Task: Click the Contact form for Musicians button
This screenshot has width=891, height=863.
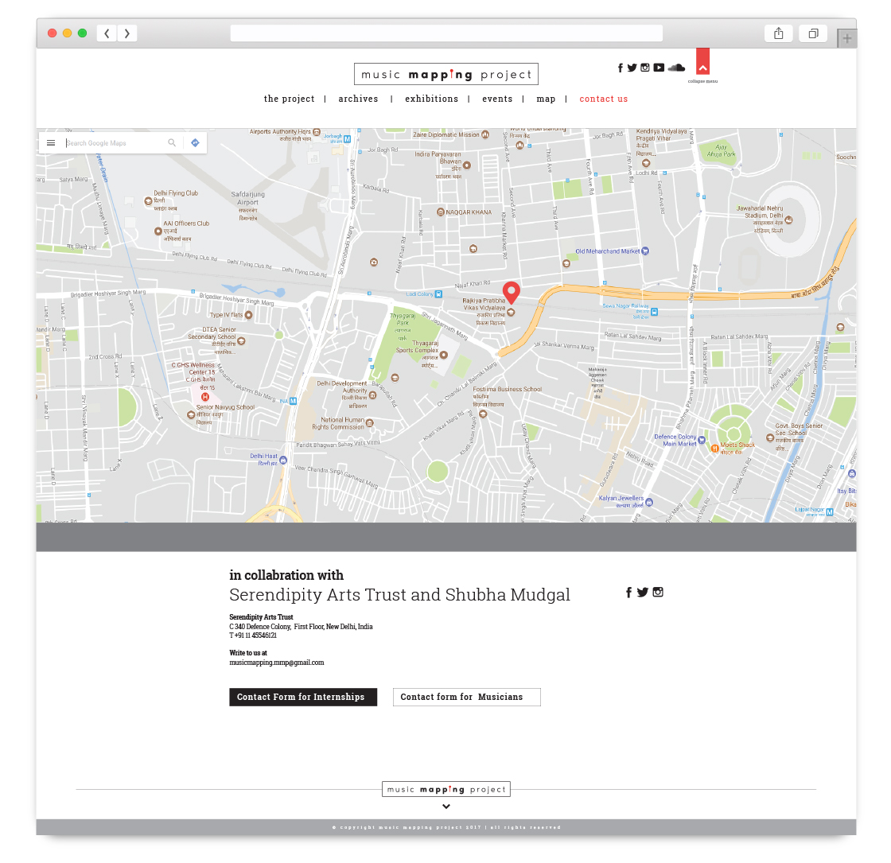Action: 466,697
